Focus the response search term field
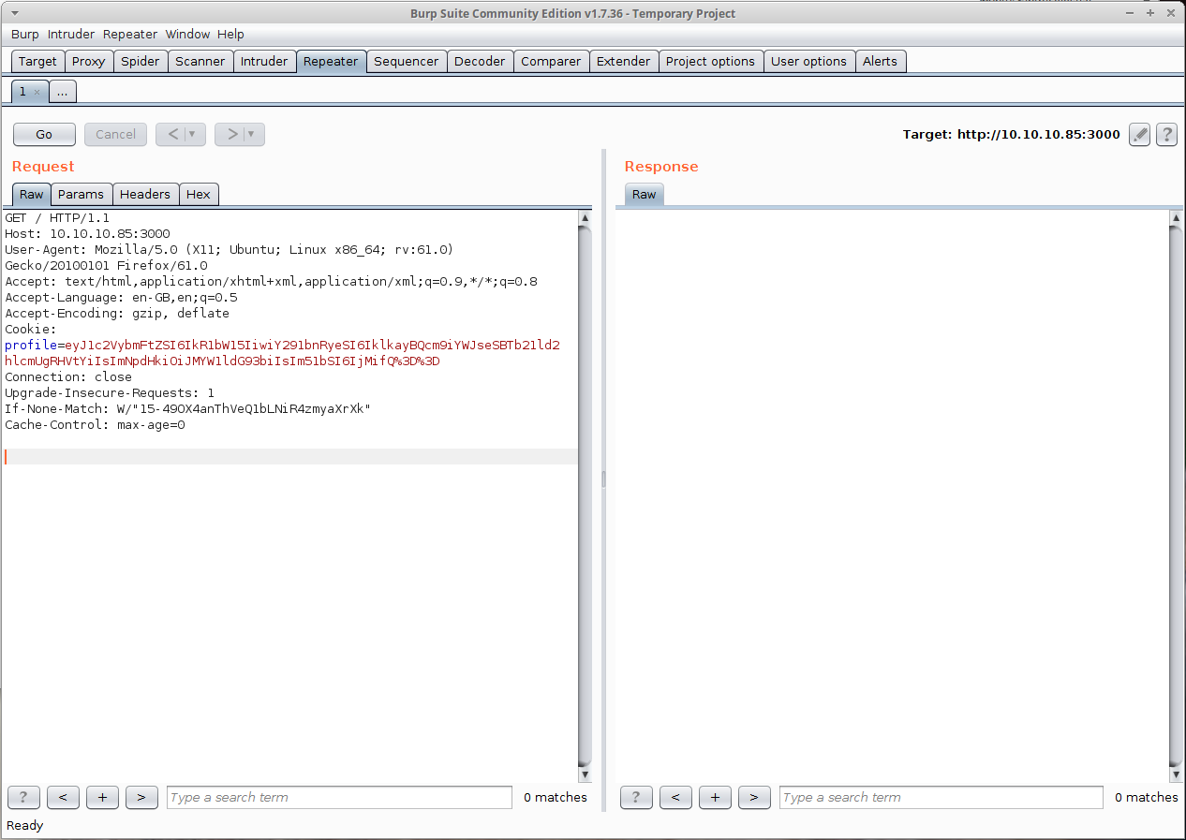The height and width of the screenshot is (840, 1186). point(941,797)
